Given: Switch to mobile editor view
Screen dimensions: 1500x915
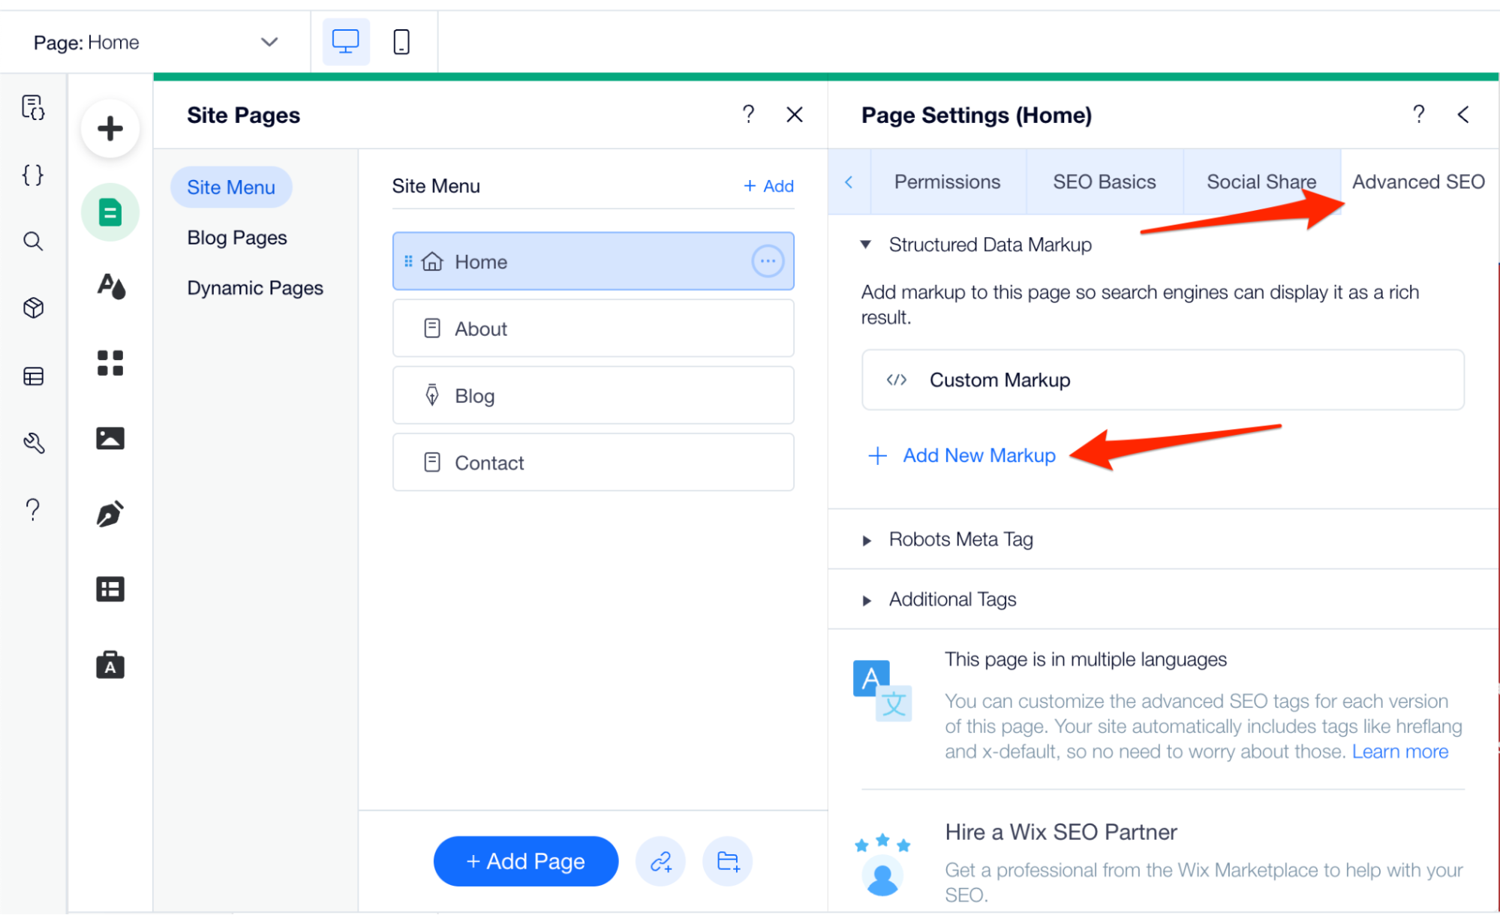Looking at the screenshot, I should (401, 41).
